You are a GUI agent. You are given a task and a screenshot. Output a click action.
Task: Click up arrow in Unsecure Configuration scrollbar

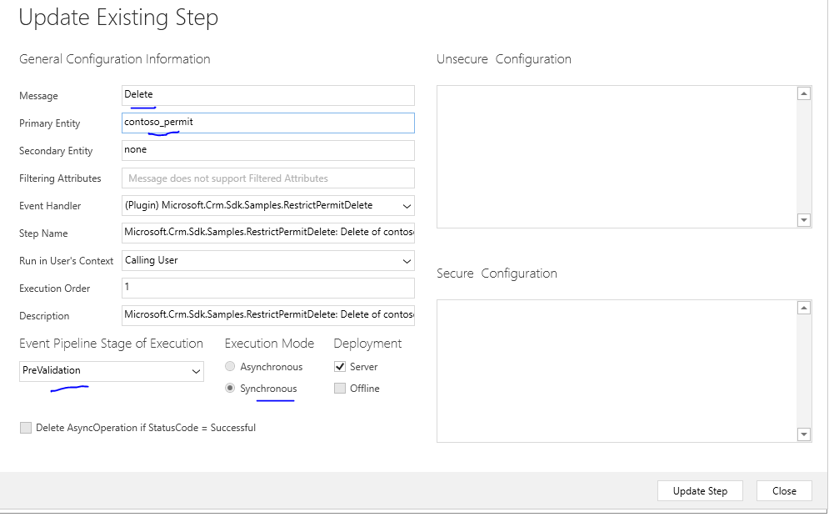click(804, 93)
